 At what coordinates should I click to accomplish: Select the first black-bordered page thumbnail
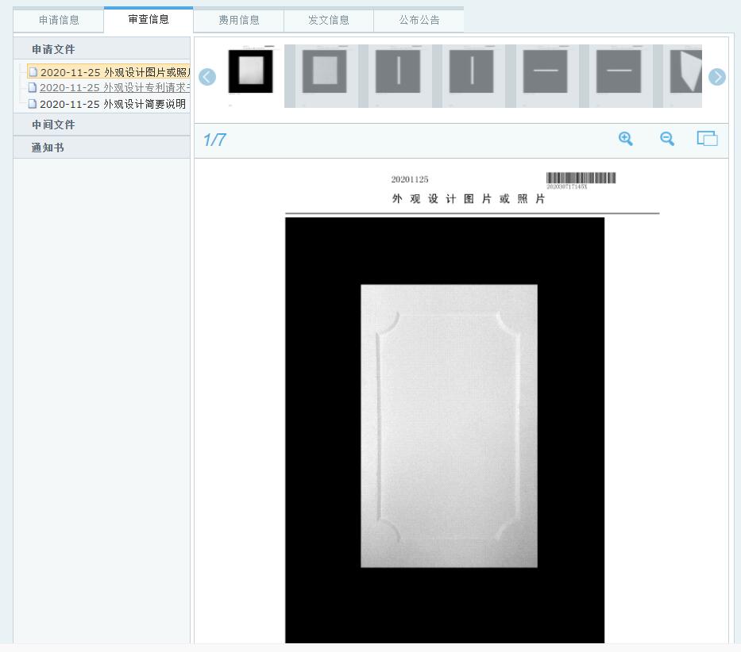(250, 72)
